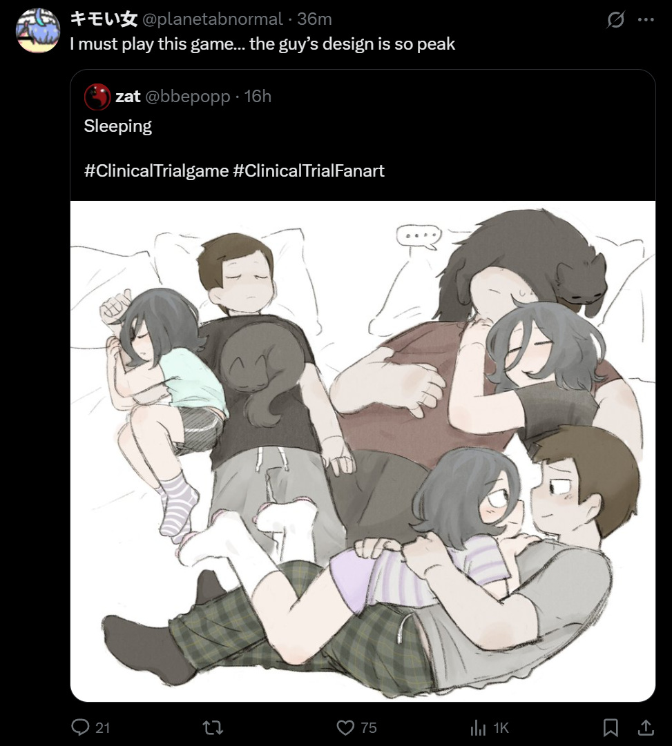Open zat's round profile avatar

point(97,97)
